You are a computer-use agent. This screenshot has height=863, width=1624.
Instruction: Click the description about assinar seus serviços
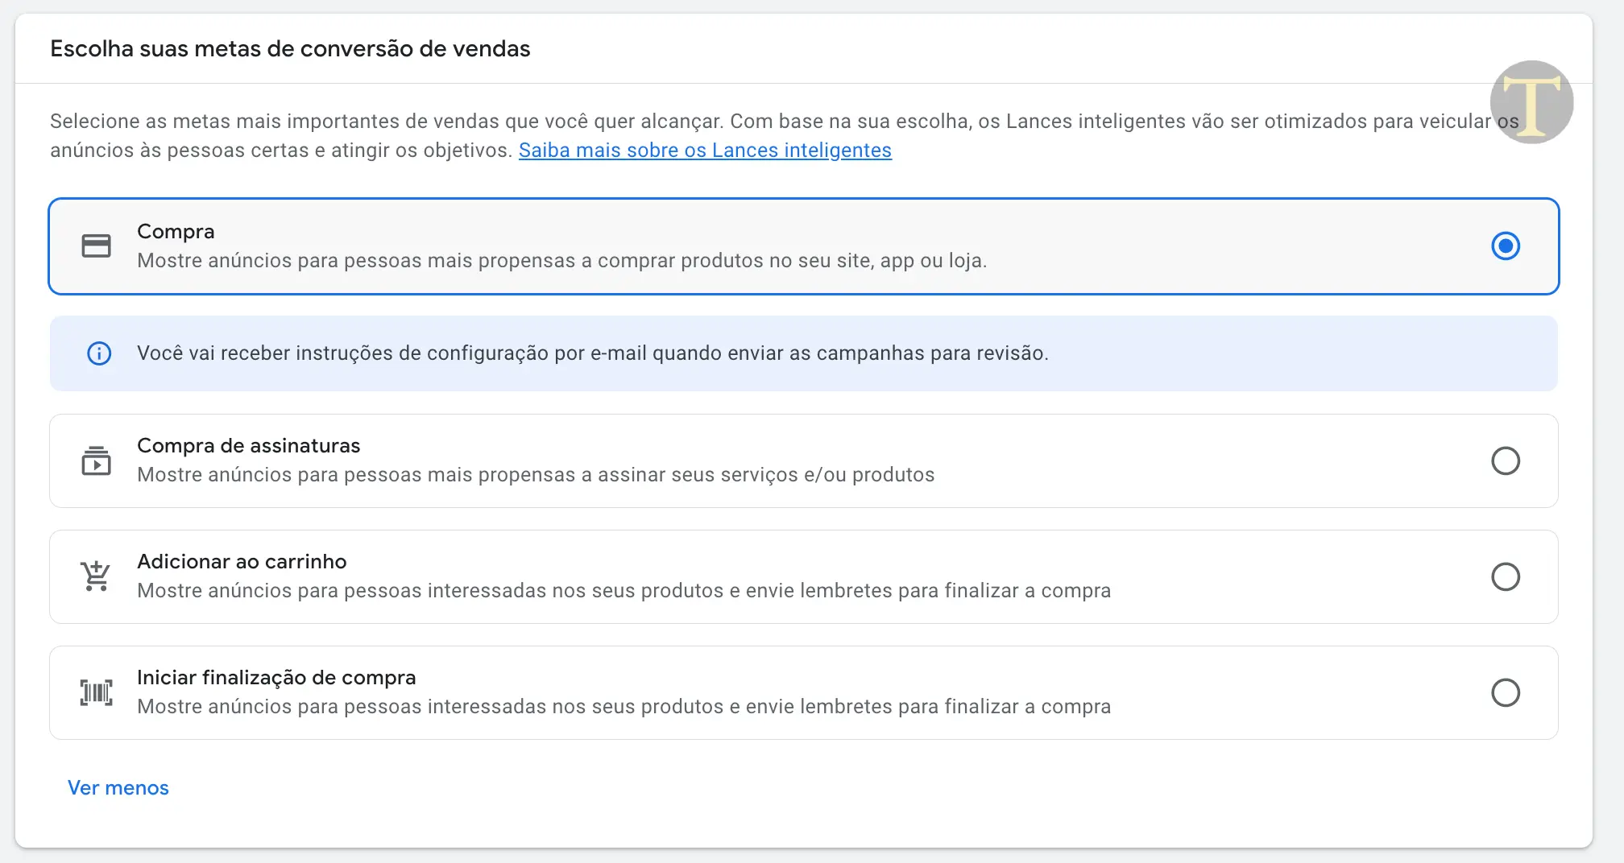pyautogui.click(x=536, y=475)
